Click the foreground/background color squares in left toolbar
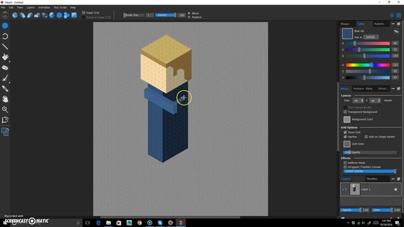This screenshot has width=404, height=227. click(x=5, y=132)
